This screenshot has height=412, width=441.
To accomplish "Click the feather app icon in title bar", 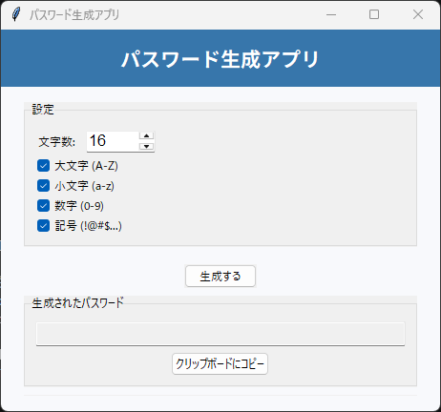I will (x=15, y=14).
